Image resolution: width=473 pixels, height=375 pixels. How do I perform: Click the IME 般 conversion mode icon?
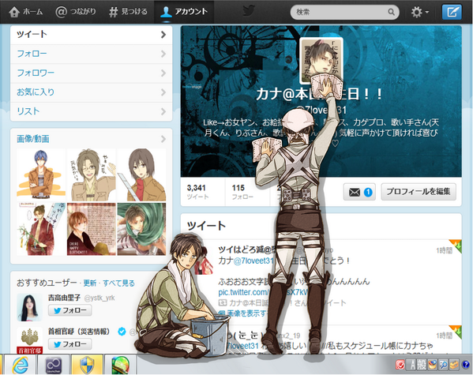[x=422, y=366]
